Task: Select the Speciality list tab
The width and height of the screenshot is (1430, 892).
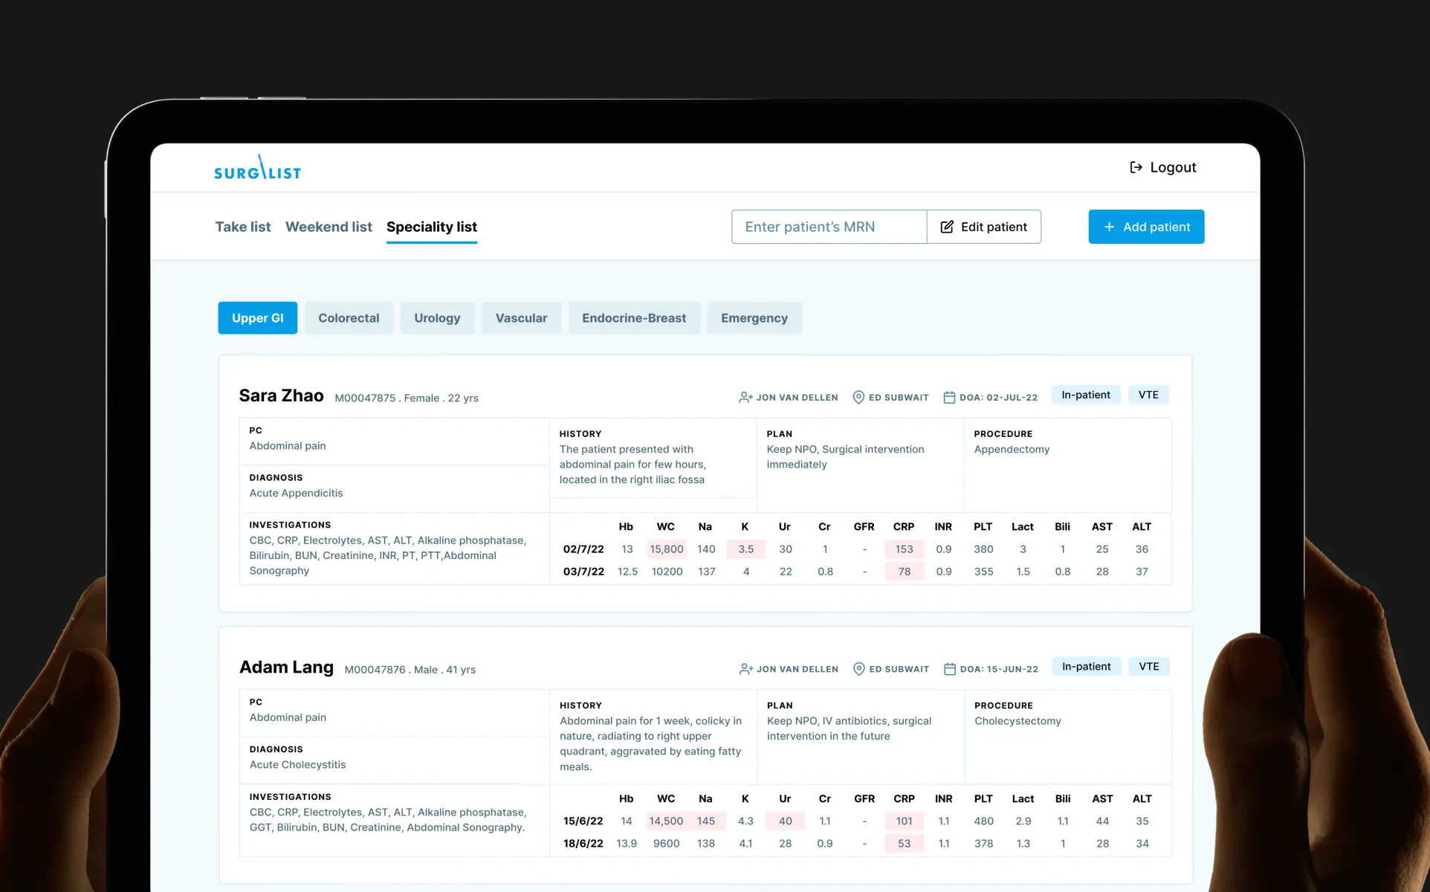Action: click(x=432, y=227)
